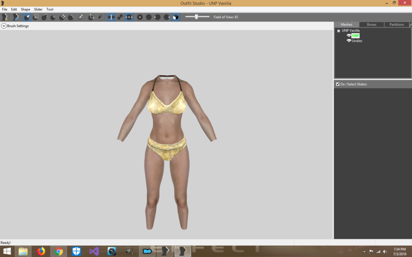Screen dimensions: 412x257
Task: Toggle Connected Edit option
Action: tap(120, 17)
